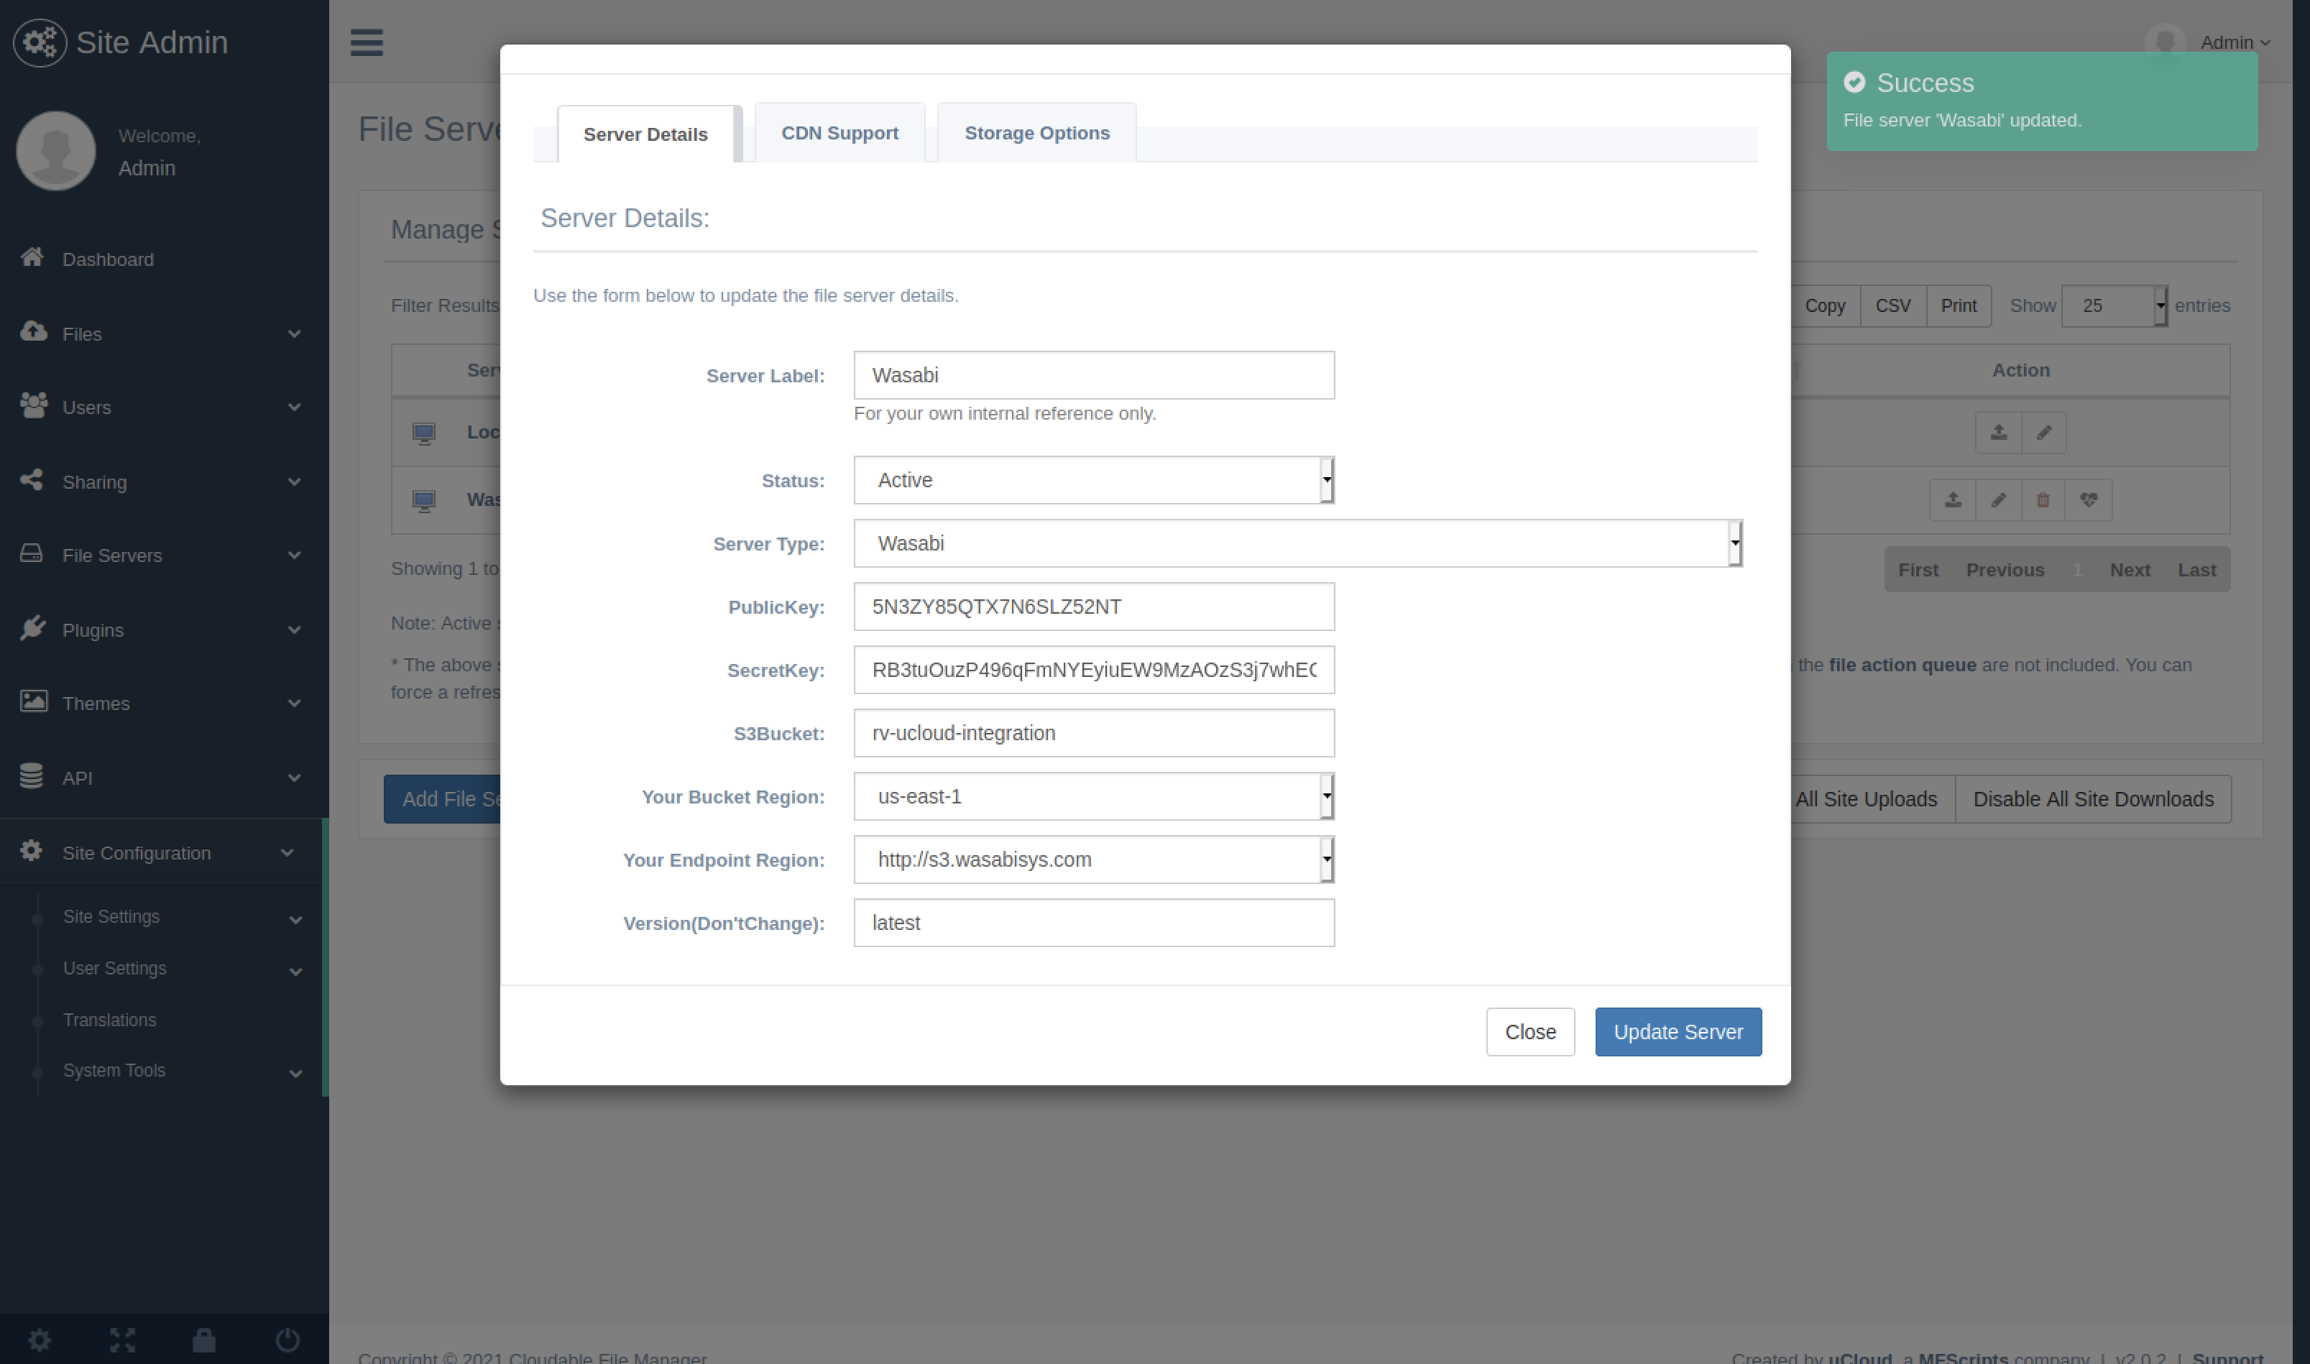2310x1364 pixels.
Task: Click the First page link
Action: pos(1918,570)
